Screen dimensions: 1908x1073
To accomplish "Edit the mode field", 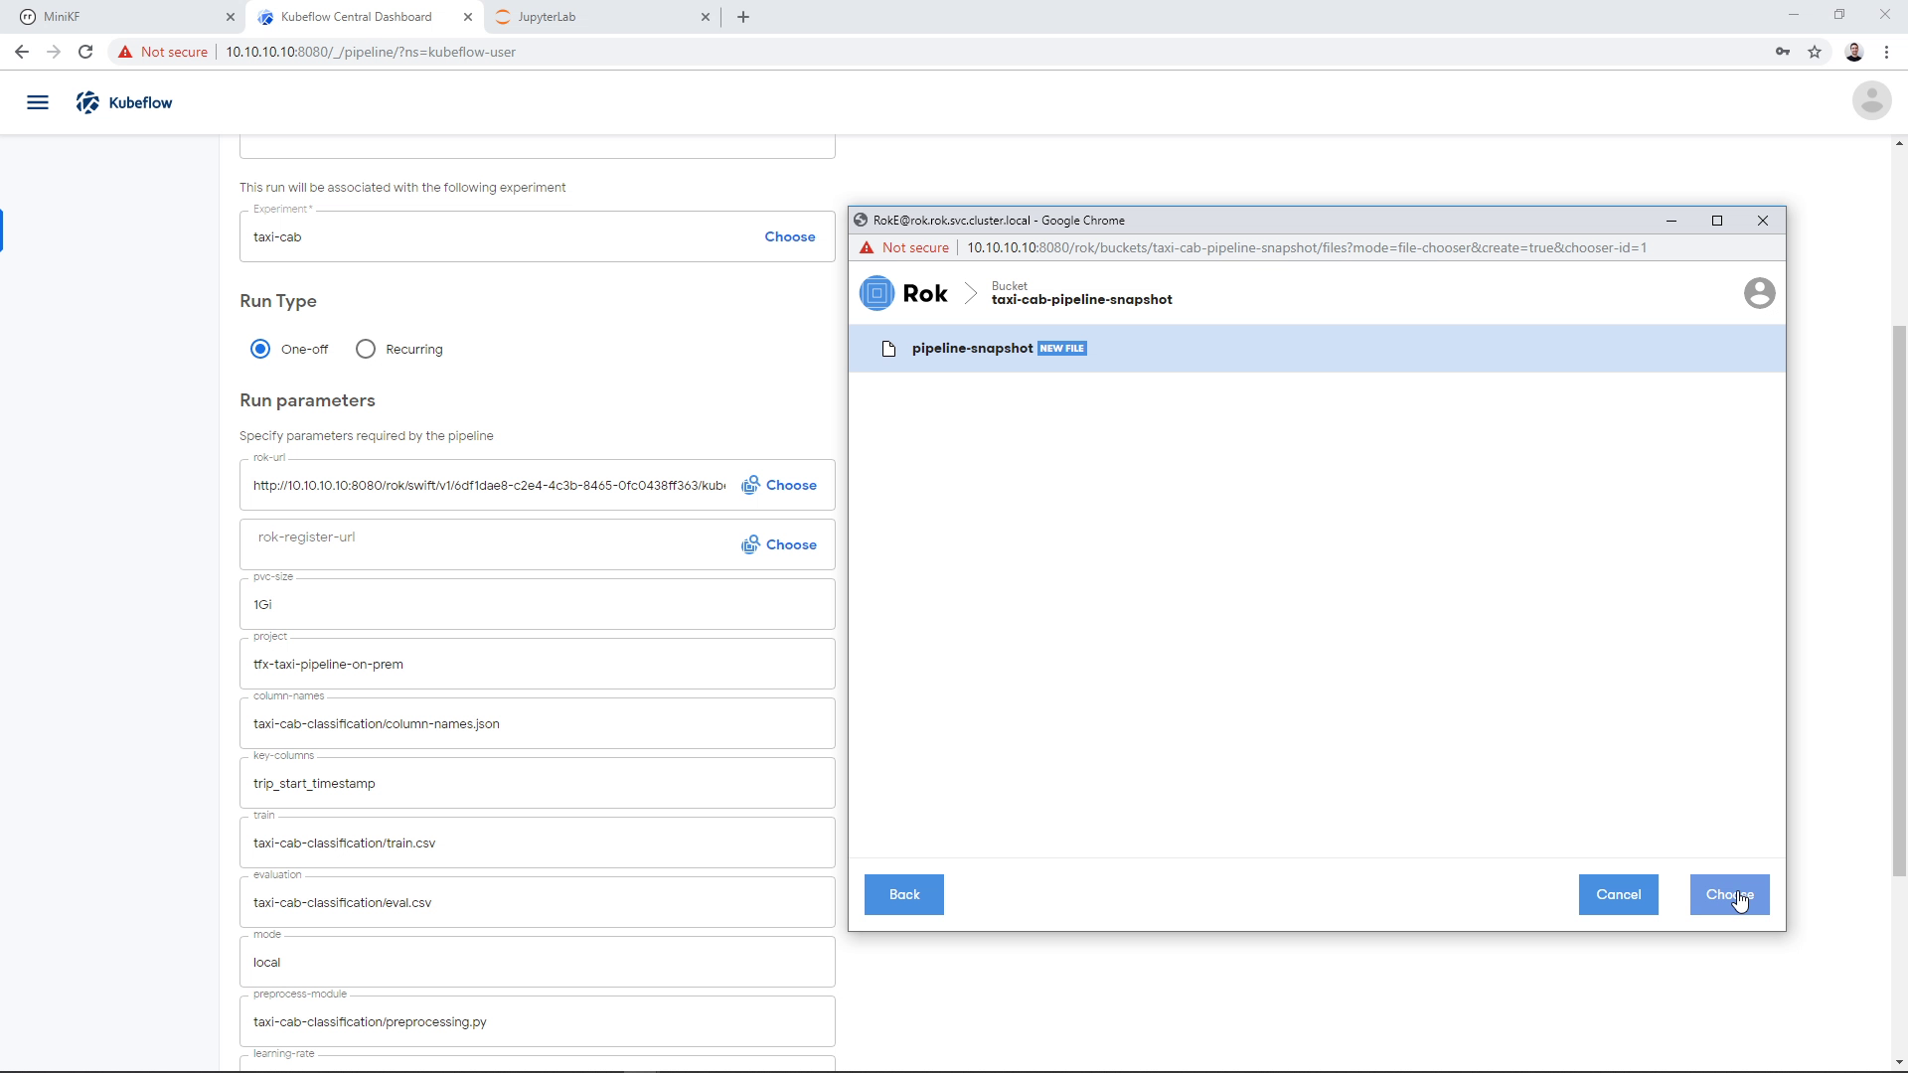I will pyautogui.click(x=537, y=962).
